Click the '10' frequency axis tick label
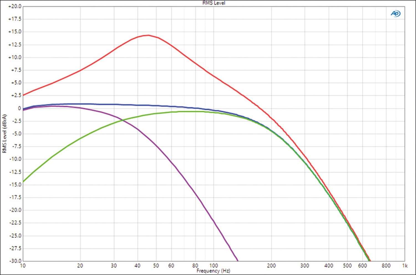This screenshot has width=416, height=275. (23, 266)
